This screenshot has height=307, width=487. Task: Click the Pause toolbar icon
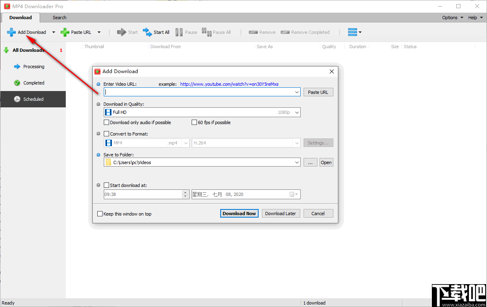click(179, 32)
